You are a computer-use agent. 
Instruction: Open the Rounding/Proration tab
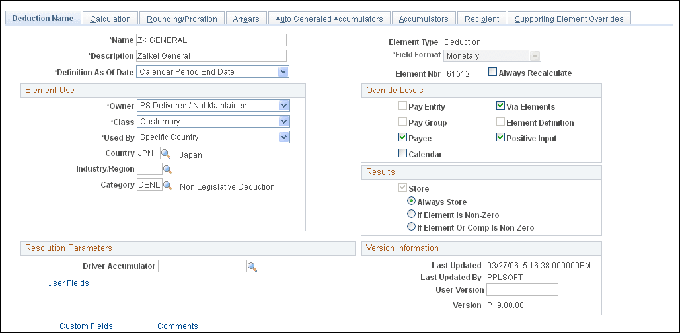[182, 19]
